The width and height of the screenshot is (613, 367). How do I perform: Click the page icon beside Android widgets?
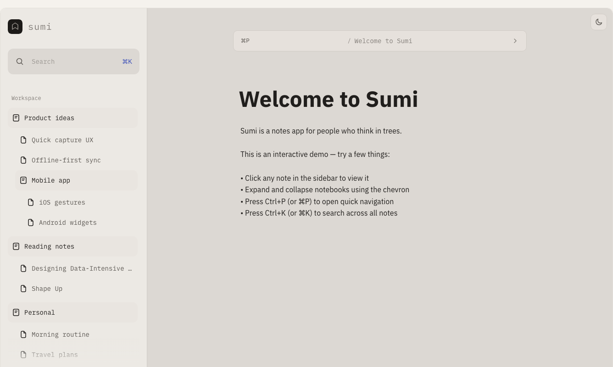tap(31, 222)
